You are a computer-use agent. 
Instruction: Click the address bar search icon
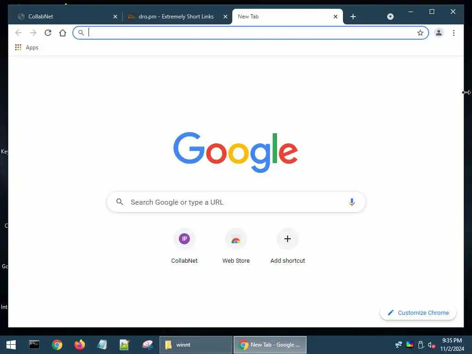(x=81, y=33)
